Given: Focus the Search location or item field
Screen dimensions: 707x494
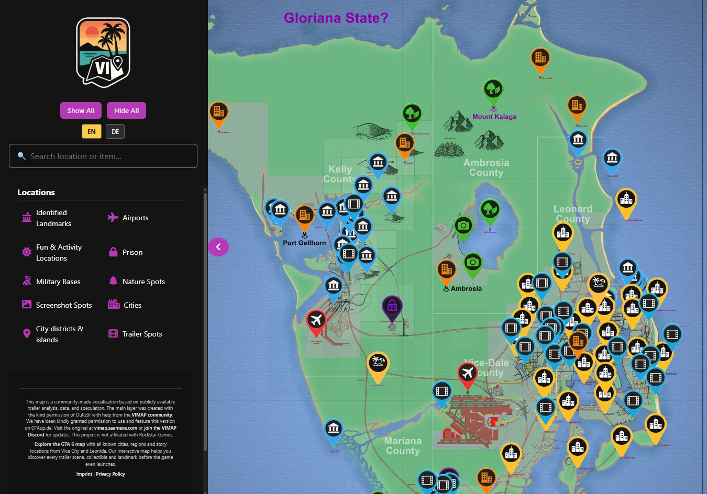Looking at the screenshot, I should pyautogui.click(x=103, y=156).
